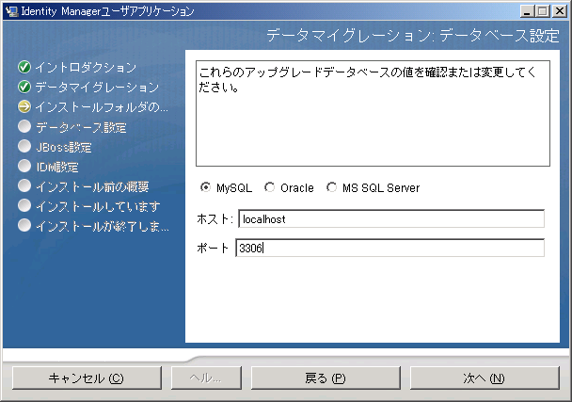Click the データマイグレーション step label
The image size is (572, 402).
97,88
